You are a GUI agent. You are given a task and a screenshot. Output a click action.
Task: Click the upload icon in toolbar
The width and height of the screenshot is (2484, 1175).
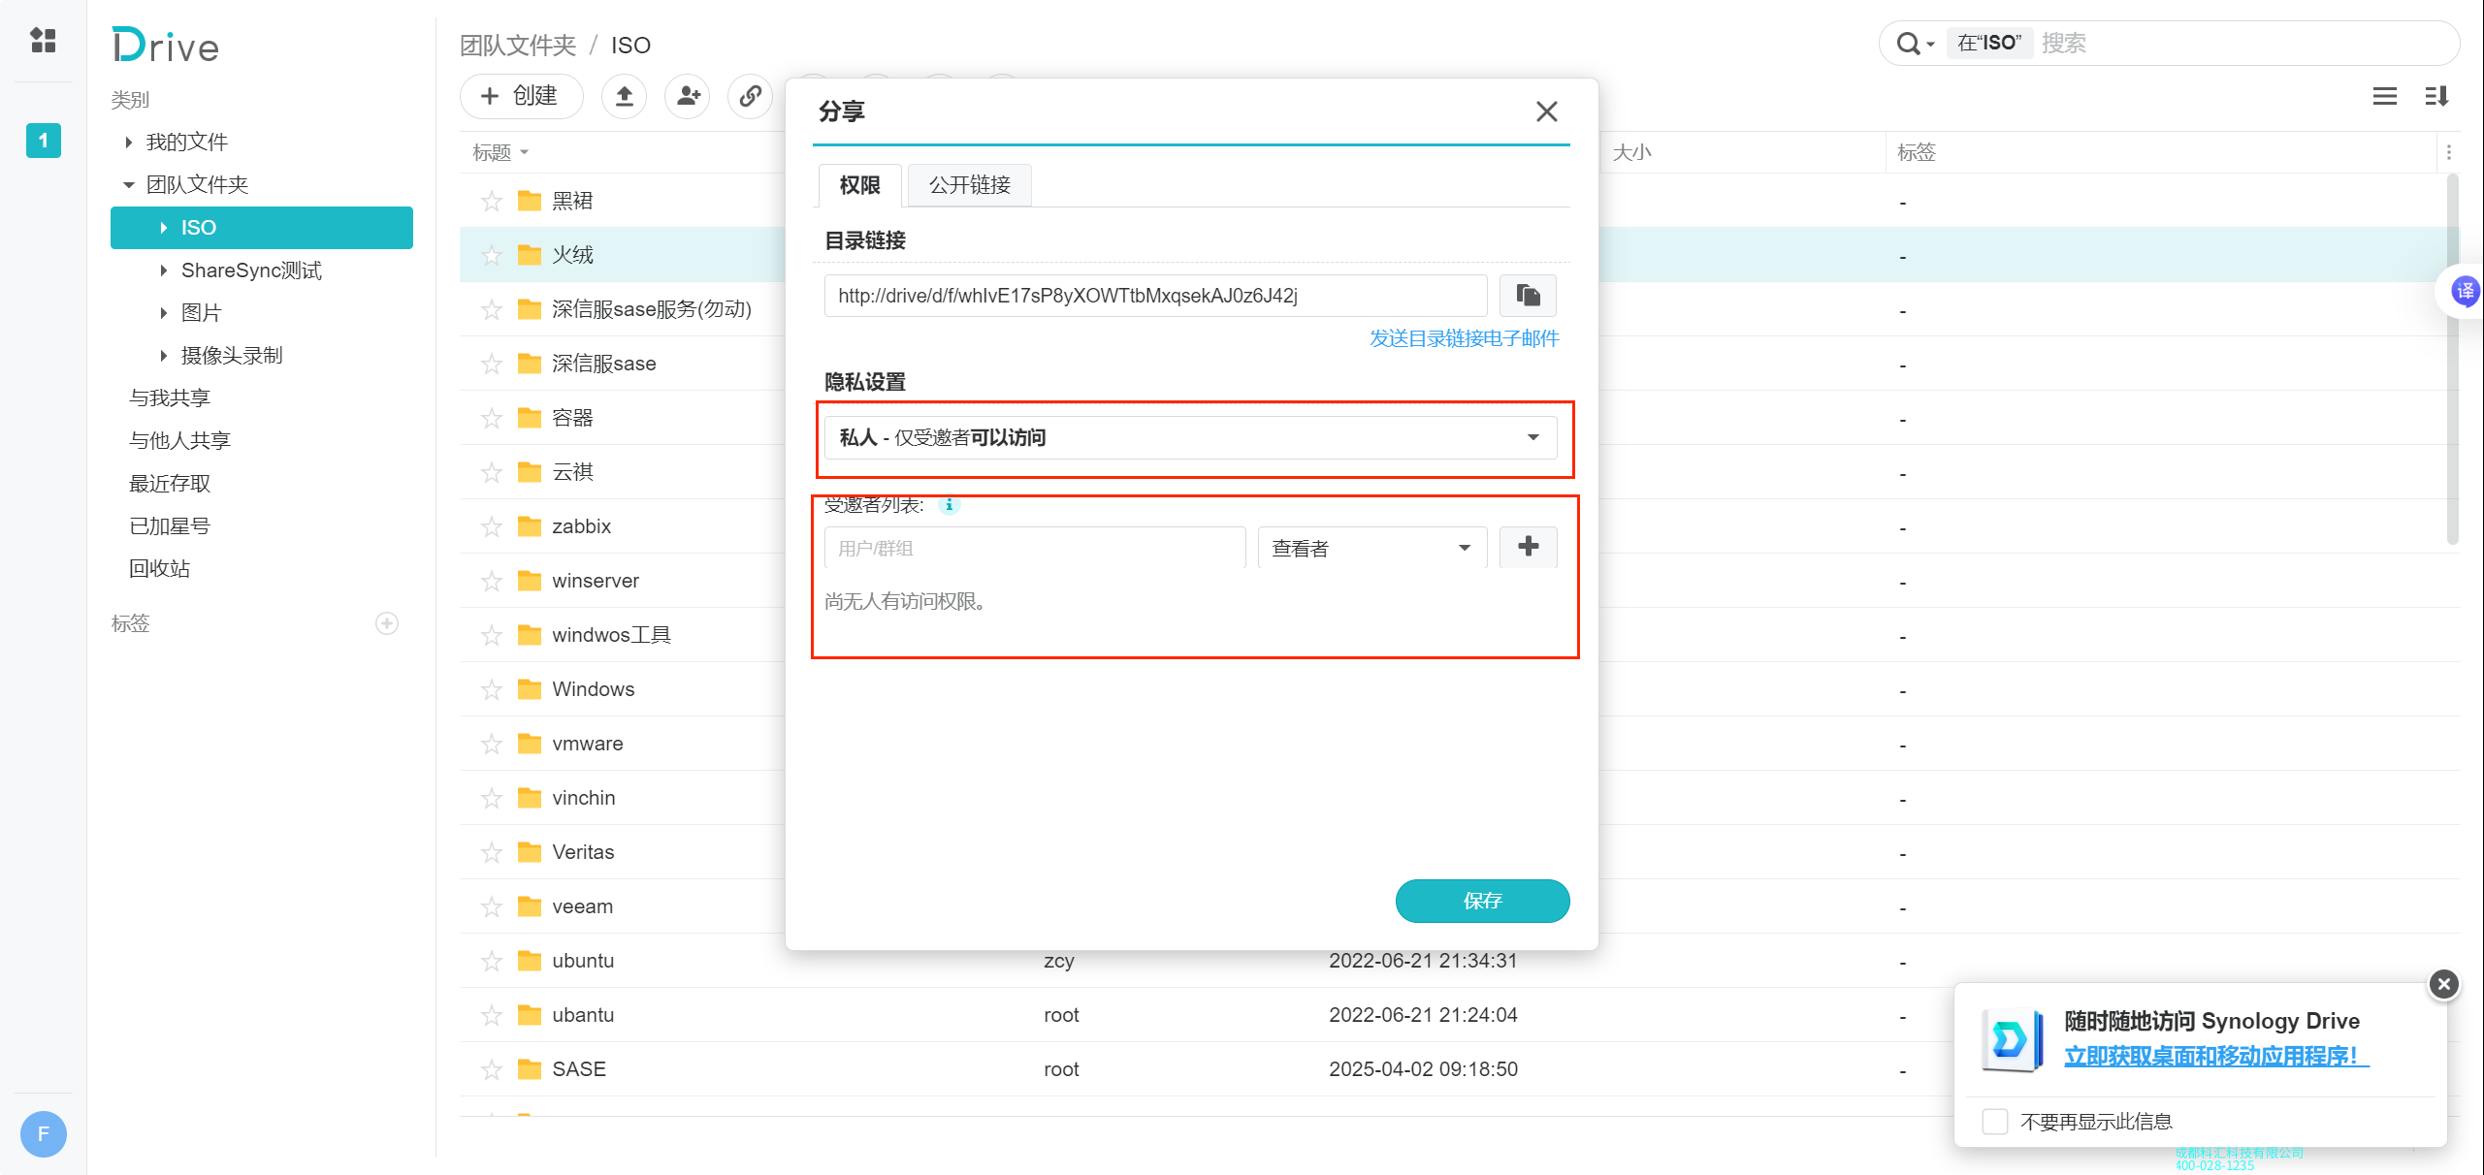click(625, 96)
